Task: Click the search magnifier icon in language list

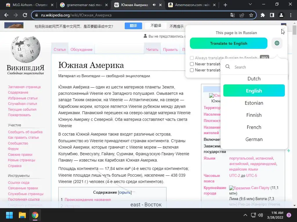Action: (228, 66)
